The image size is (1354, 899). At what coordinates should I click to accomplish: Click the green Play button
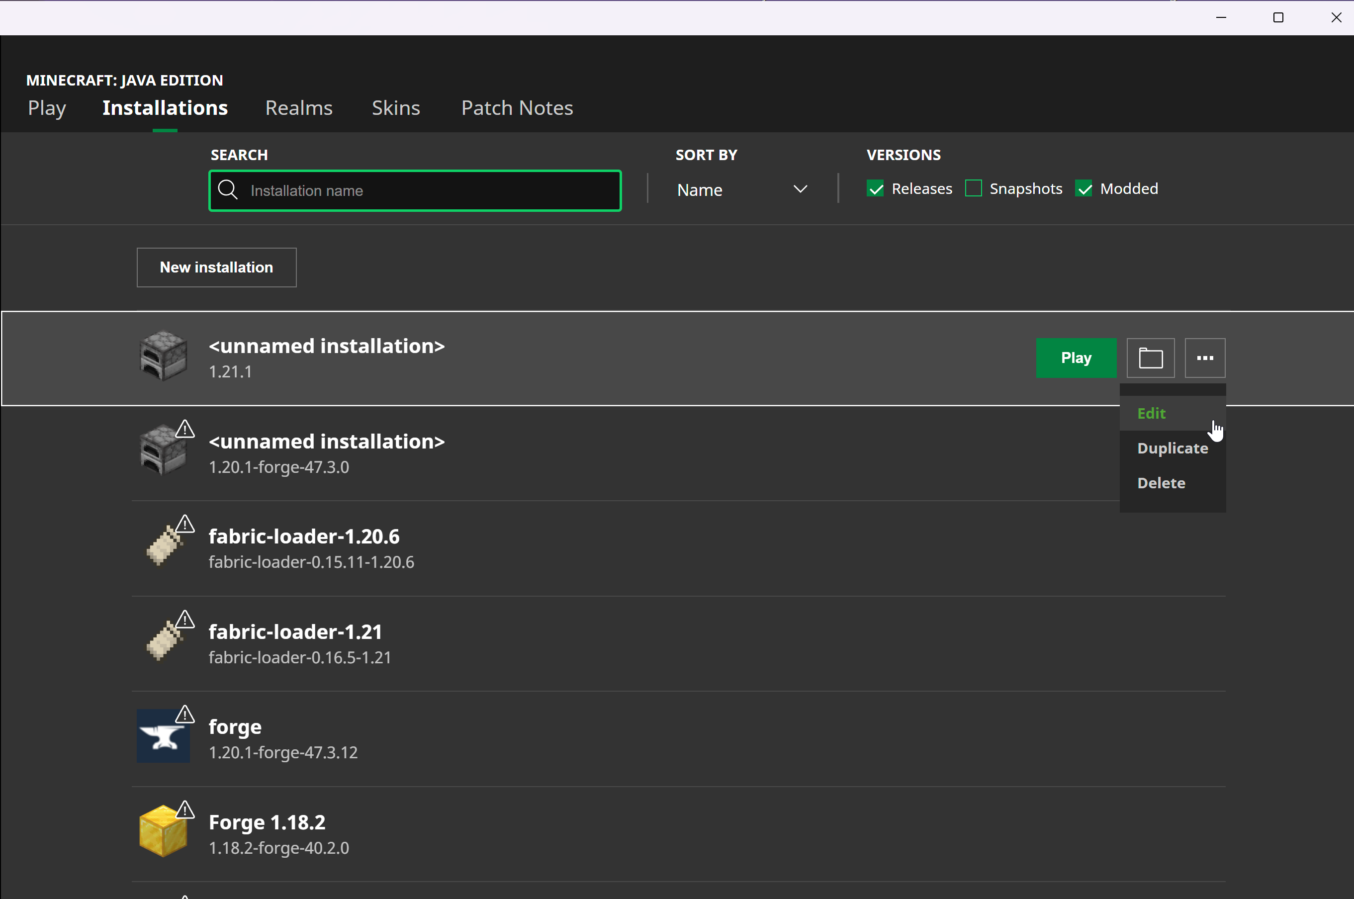pyautogui.click(x=1076, y=358)
